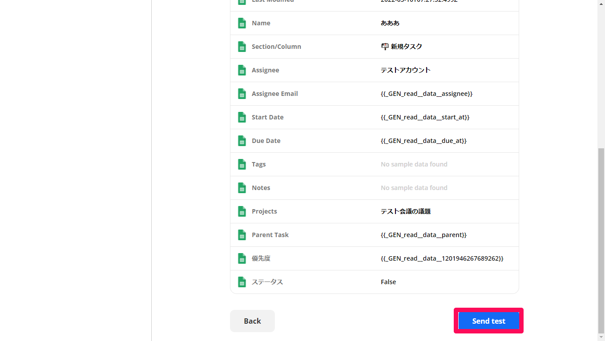Image resolution: width=605 pixels, height=341 pixels.
Task: Click the scrollbar down arrow
Action: tap(601, 337)
